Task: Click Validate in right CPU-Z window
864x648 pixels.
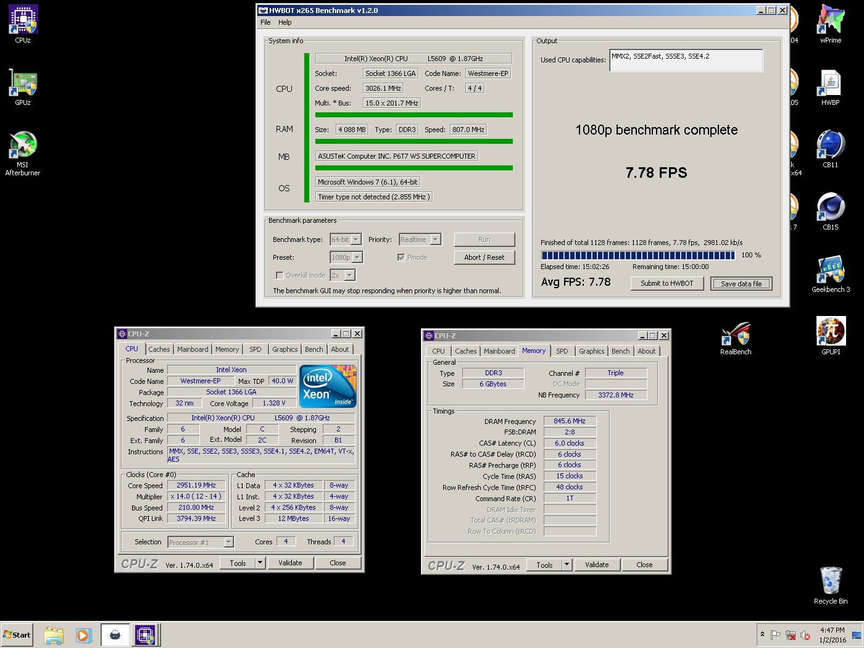Action: click(x=597, y=565)
